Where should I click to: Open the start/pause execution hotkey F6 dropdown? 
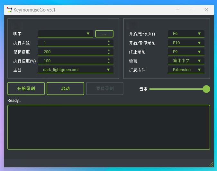[186, 34]
